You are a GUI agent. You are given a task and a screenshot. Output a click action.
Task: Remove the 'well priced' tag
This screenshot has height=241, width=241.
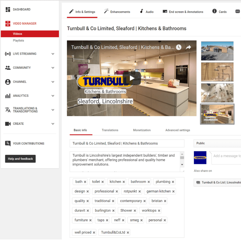(x=94, y=232)
